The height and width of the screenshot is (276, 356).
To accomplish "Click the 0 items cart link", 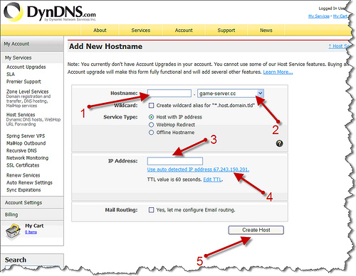I will pos(31,232).
